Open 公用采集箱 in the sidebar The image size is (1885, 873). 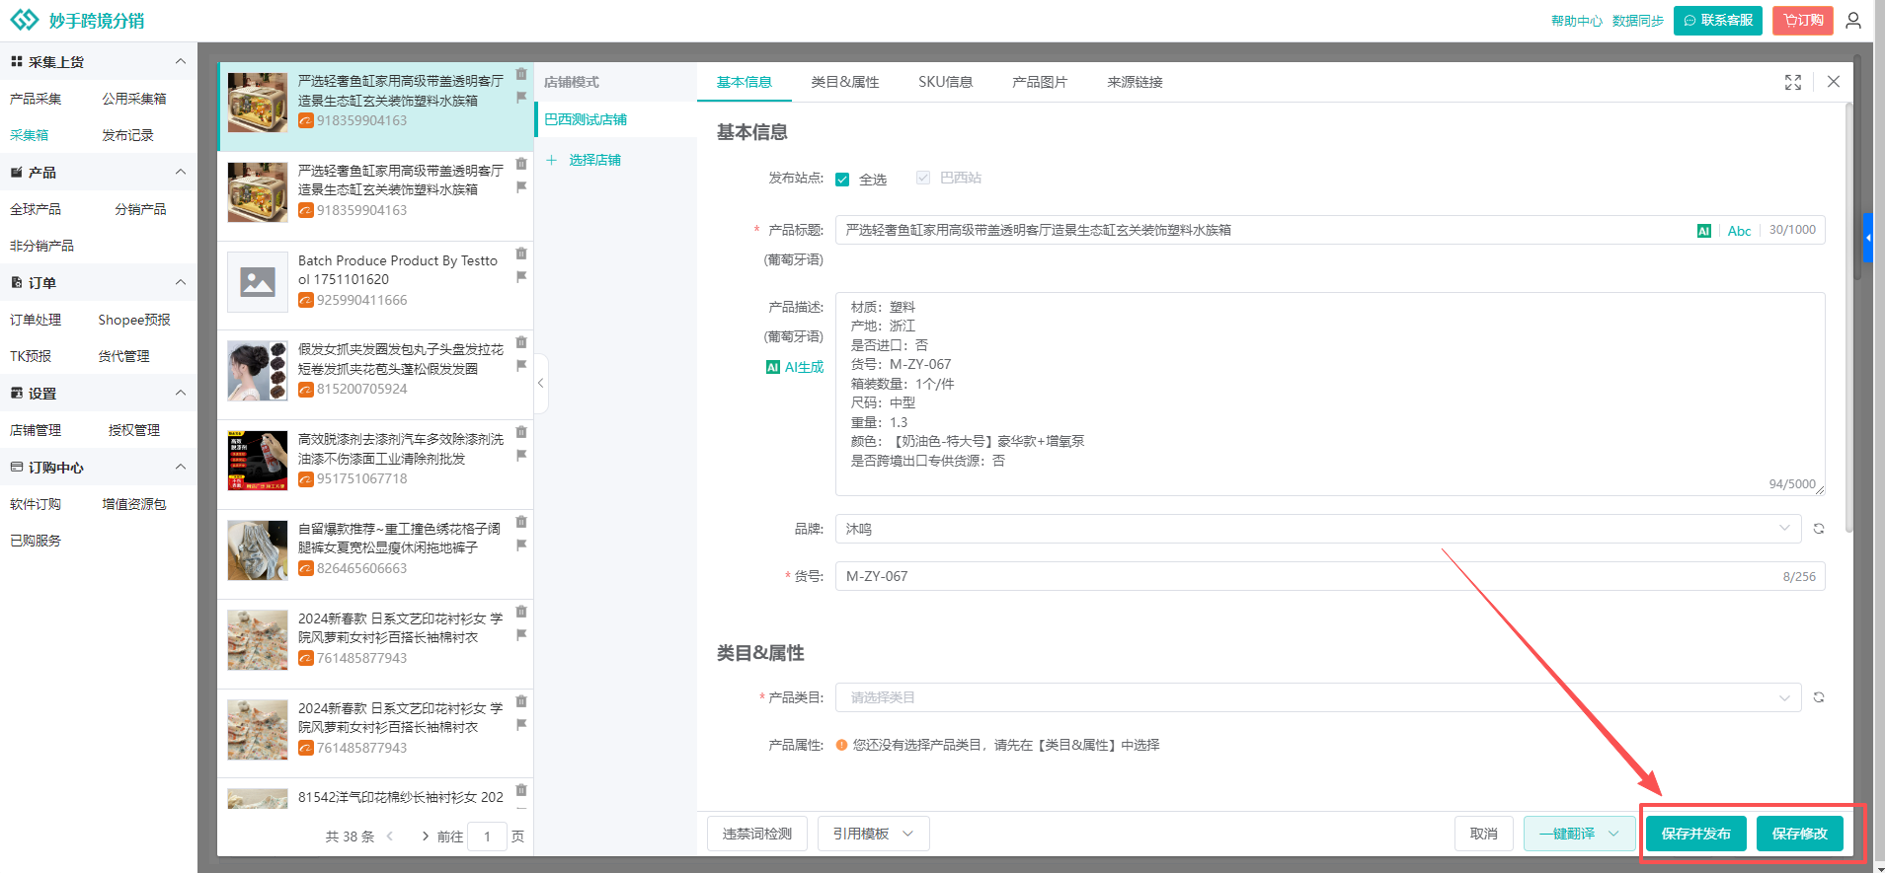tap(134, 99)
